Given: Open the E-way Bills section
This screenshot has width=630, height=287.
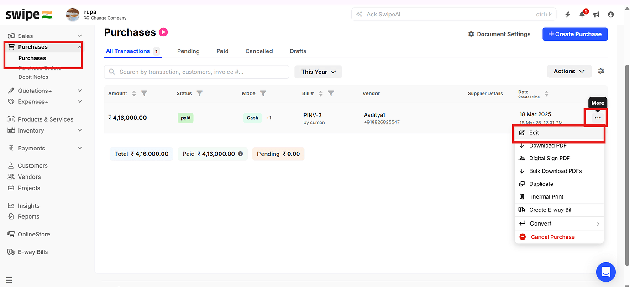Looking at the screenshot, I should [x=33, y=251].
